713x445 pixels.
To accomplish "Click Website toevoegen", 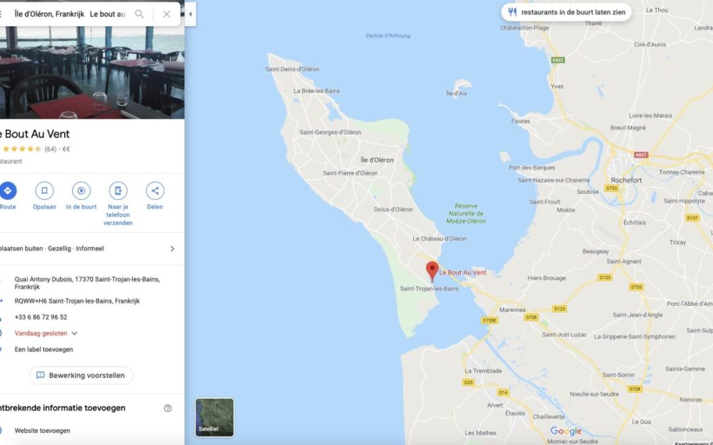I will click(42, 430).
